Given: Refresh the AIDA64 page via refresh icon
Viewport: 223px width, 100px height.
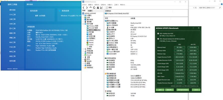Looking at the screenshot, I should tap(94, 8).
